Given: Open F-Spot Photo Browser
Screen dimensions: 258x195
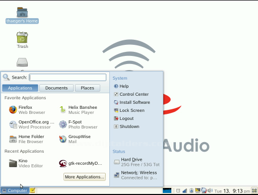Looking at the screenshot, I should click(x=78, y=124).
